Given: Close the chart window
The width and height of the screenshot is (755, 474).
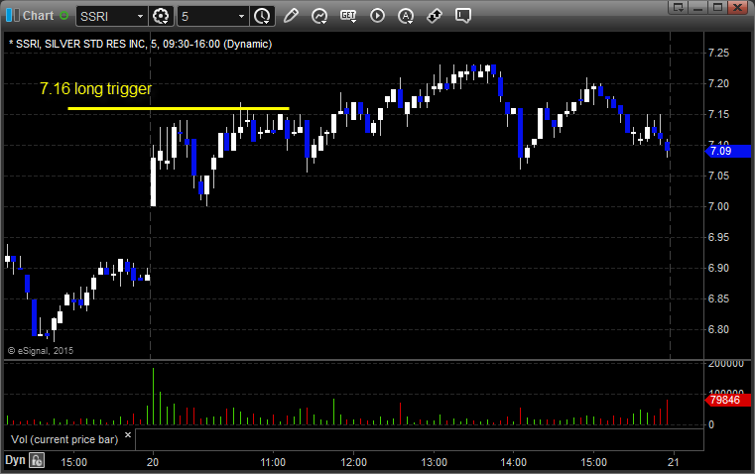Looking at the screenshot, I should (737, 7).
